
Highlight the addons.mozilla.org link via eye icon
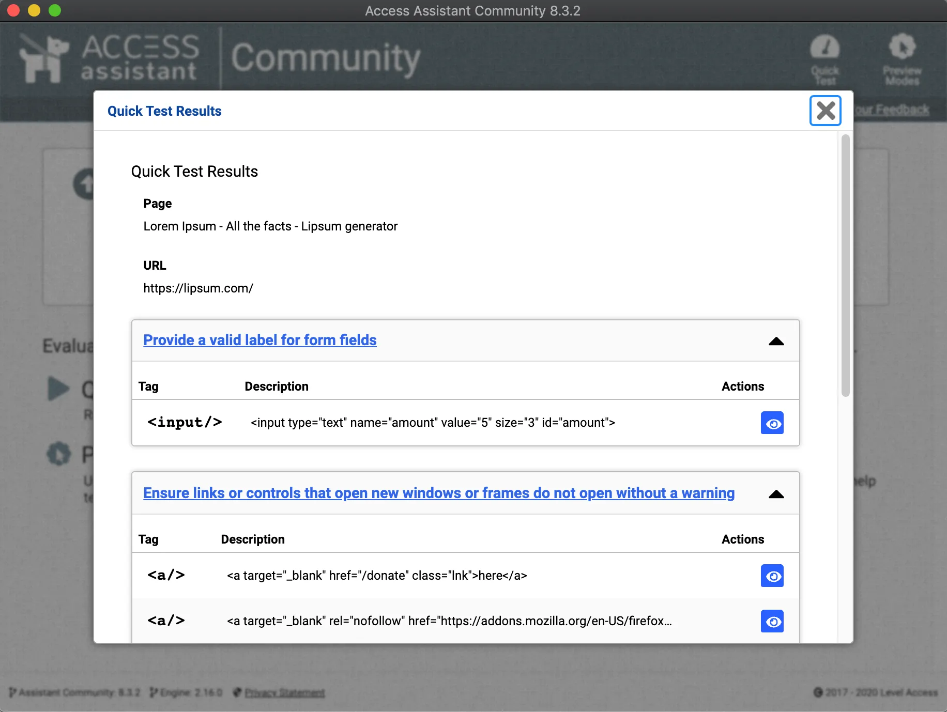772,621
